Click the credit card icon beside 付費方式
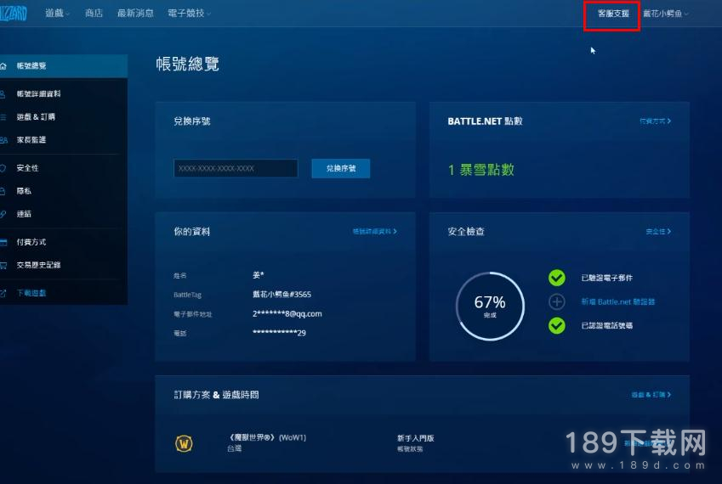The image size is (722, 484). [4, 242]
